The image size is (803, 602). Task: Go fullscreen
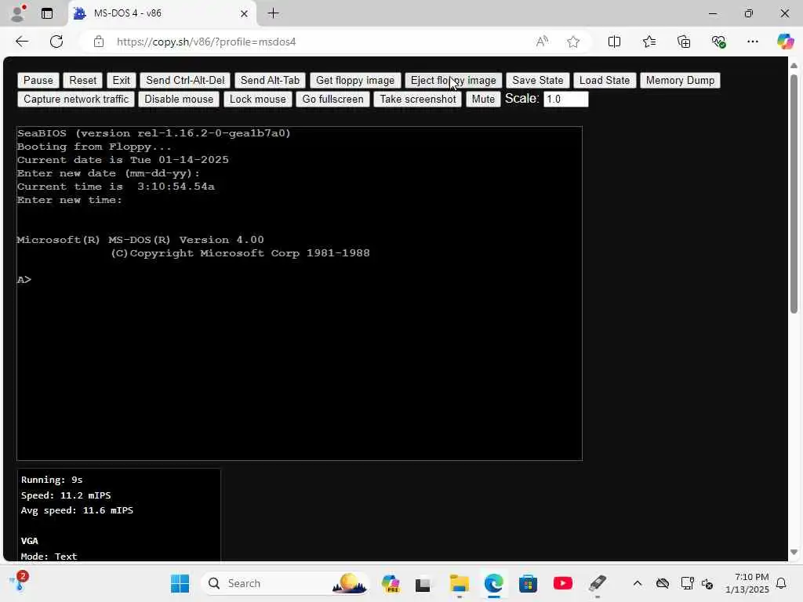tap(332, 100)
